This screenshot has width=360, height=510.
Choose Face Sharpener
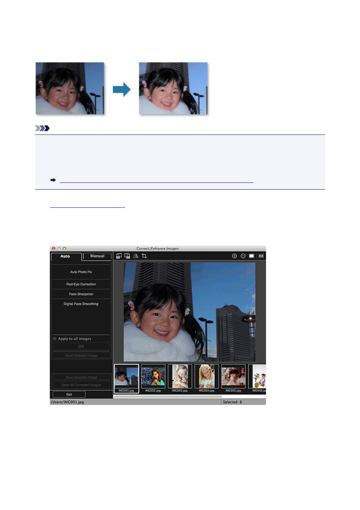click(x=81, y=294)
